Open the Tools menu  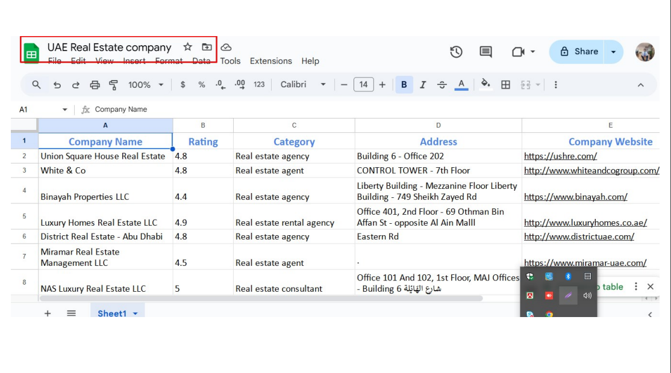230,61
